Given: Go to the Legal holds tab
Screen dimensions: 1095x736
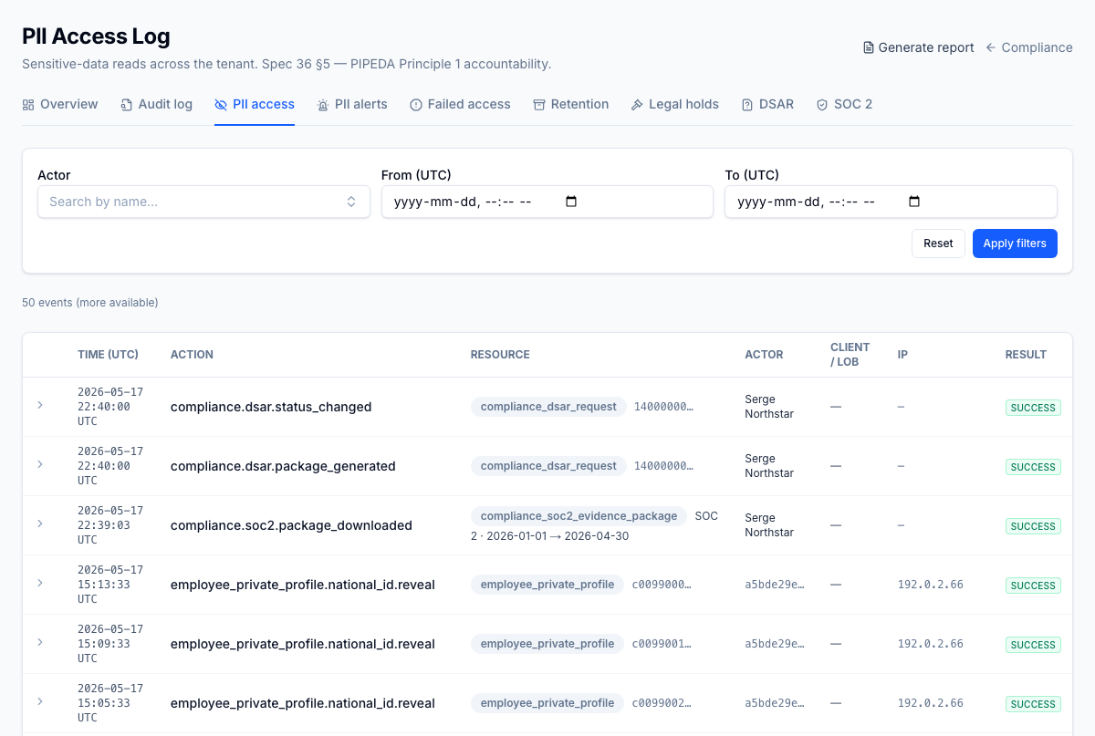Looking at the screenshot, I should [675, 105].
